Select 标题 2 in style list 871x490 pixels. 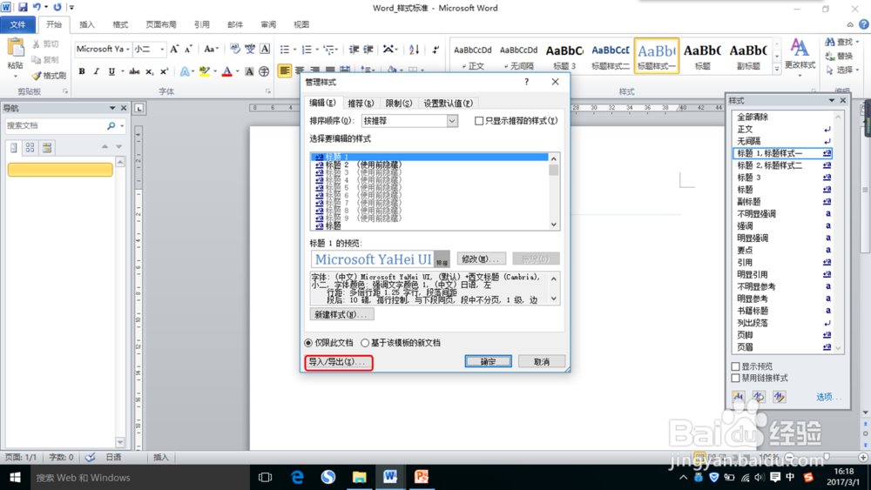point(430,164)
